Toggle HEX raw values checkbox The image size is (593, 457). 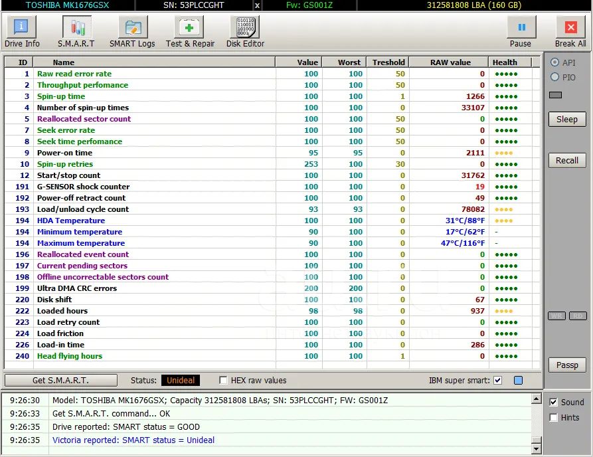click(223, 380)
